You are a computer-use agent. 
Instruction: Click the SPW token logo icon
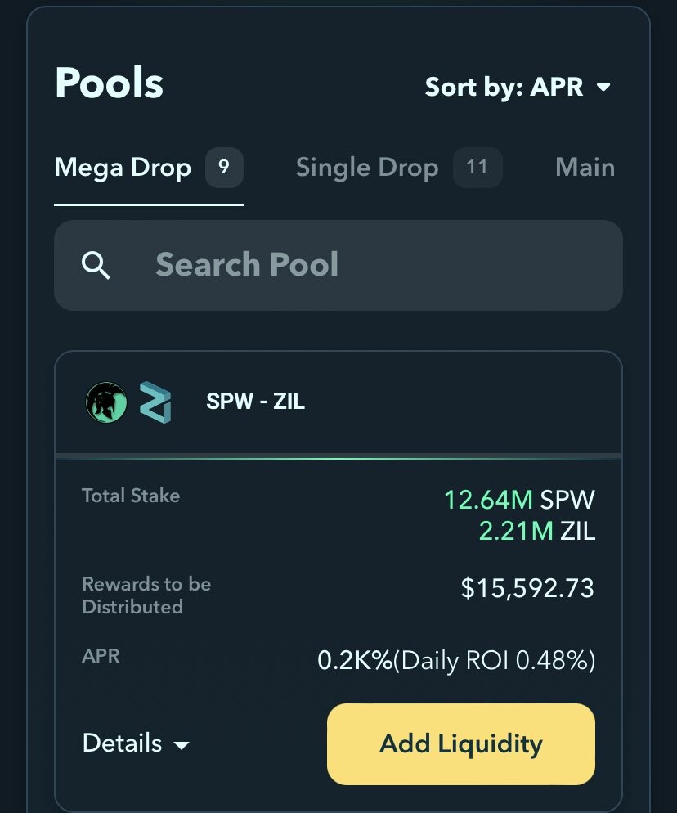click(106, 402)
